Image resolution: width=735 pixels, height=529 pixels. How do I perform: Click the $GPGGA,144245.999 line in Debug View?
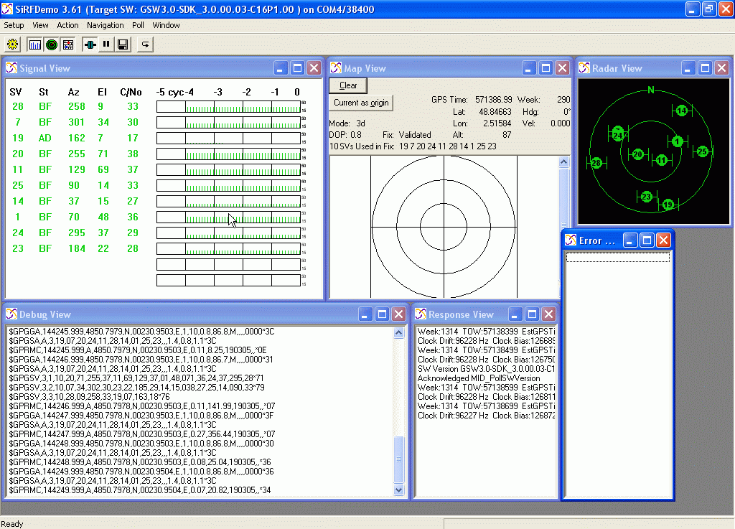pyautogui.click(x=141, y=332)
